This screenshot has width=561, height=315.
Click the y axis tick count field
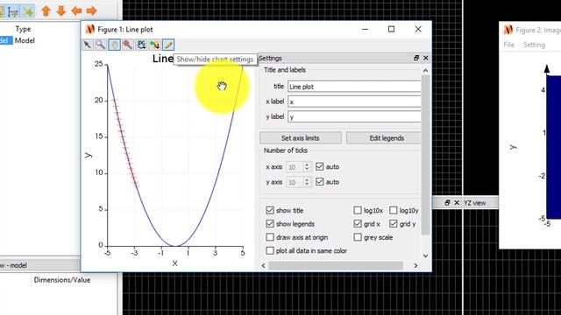[295, 182]
